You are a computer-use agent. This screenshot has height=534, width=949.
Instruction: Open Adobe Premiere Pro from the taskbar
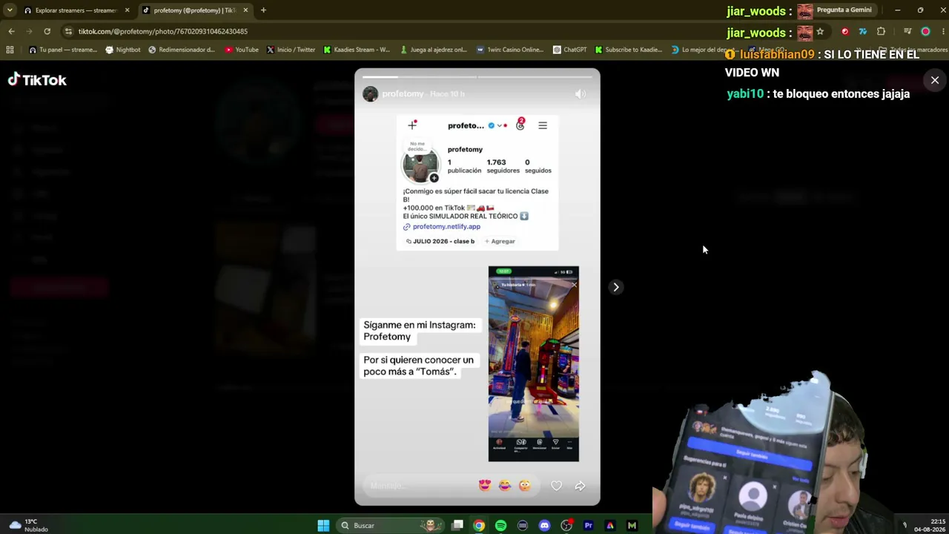[x=588, y=526]
